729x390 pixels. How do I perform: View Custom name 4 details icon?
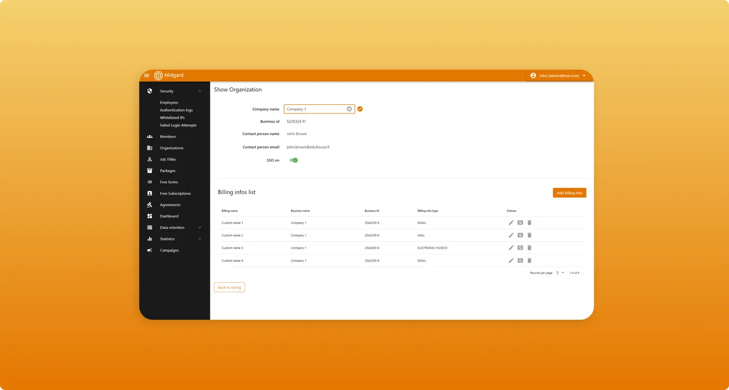[520, 261]
